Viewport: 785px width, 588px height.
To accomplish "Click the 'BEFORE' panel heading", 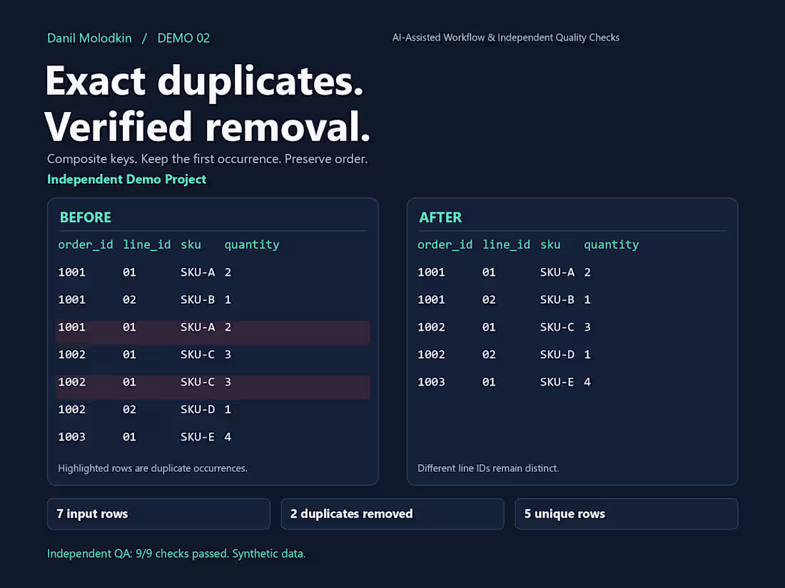I will pyautogui.click(x=86, y=217).
